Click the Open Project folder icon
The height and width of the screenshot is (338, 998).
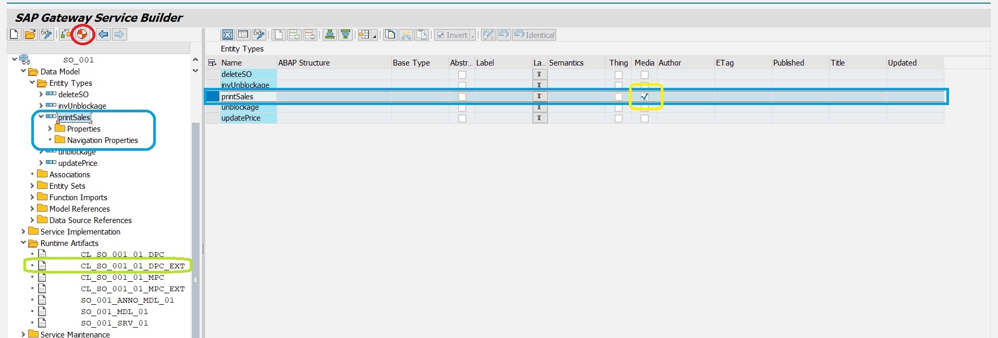(30, 34)
